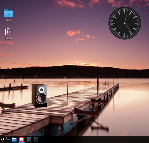Click the speaker image on the dock
This screenshot has width=149, height=143.
(39, 96)
